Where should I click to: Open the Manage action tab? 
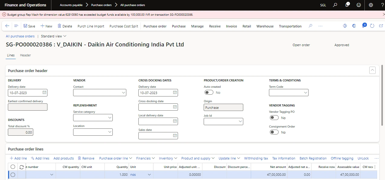pyautogui.click(x=197, y=26)
